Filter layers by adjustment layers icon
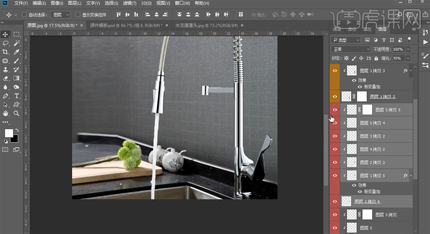 point(375,40)
